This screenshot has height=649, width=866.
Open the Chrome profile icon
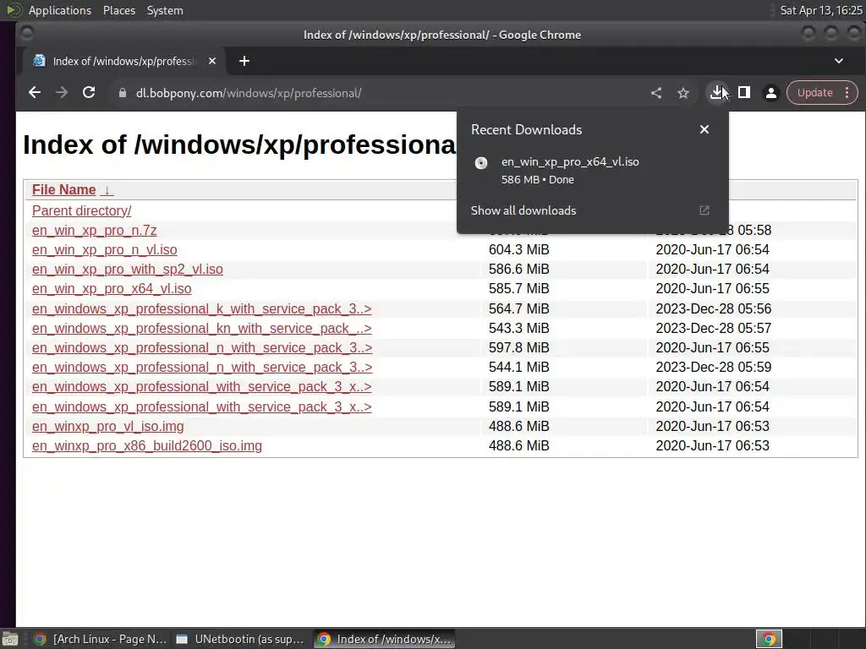point(771,93)
